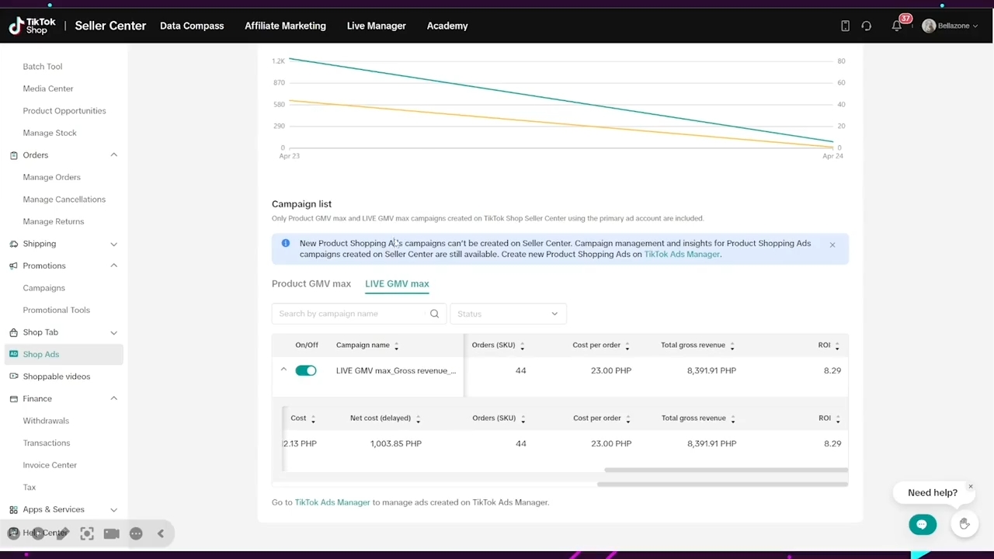Image resolution: width=994 pixels, height=559 pixels.
Task: Go to Manage Orders in sidebar
Action: click(x=51, y=177)
